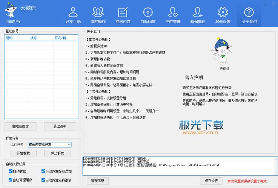Expand the 执行任务 dropdown
278x188 pixels.
(x=69, y=144)
